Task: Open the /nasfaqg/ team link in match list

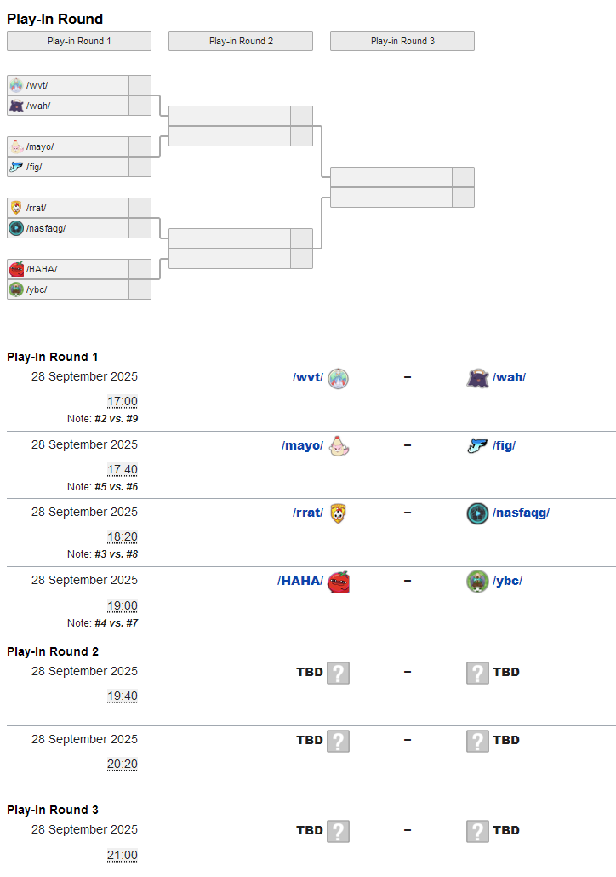Action: coord(521,513)
